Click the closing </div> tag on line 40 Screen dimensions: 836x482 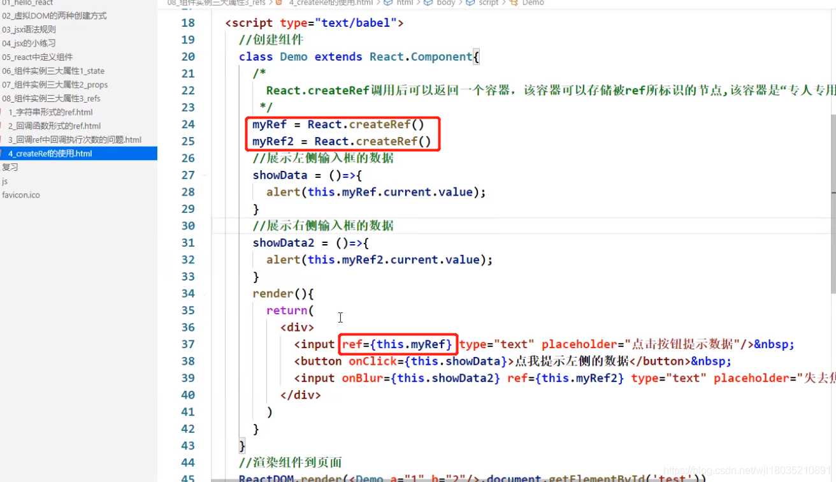pos(301,395)
